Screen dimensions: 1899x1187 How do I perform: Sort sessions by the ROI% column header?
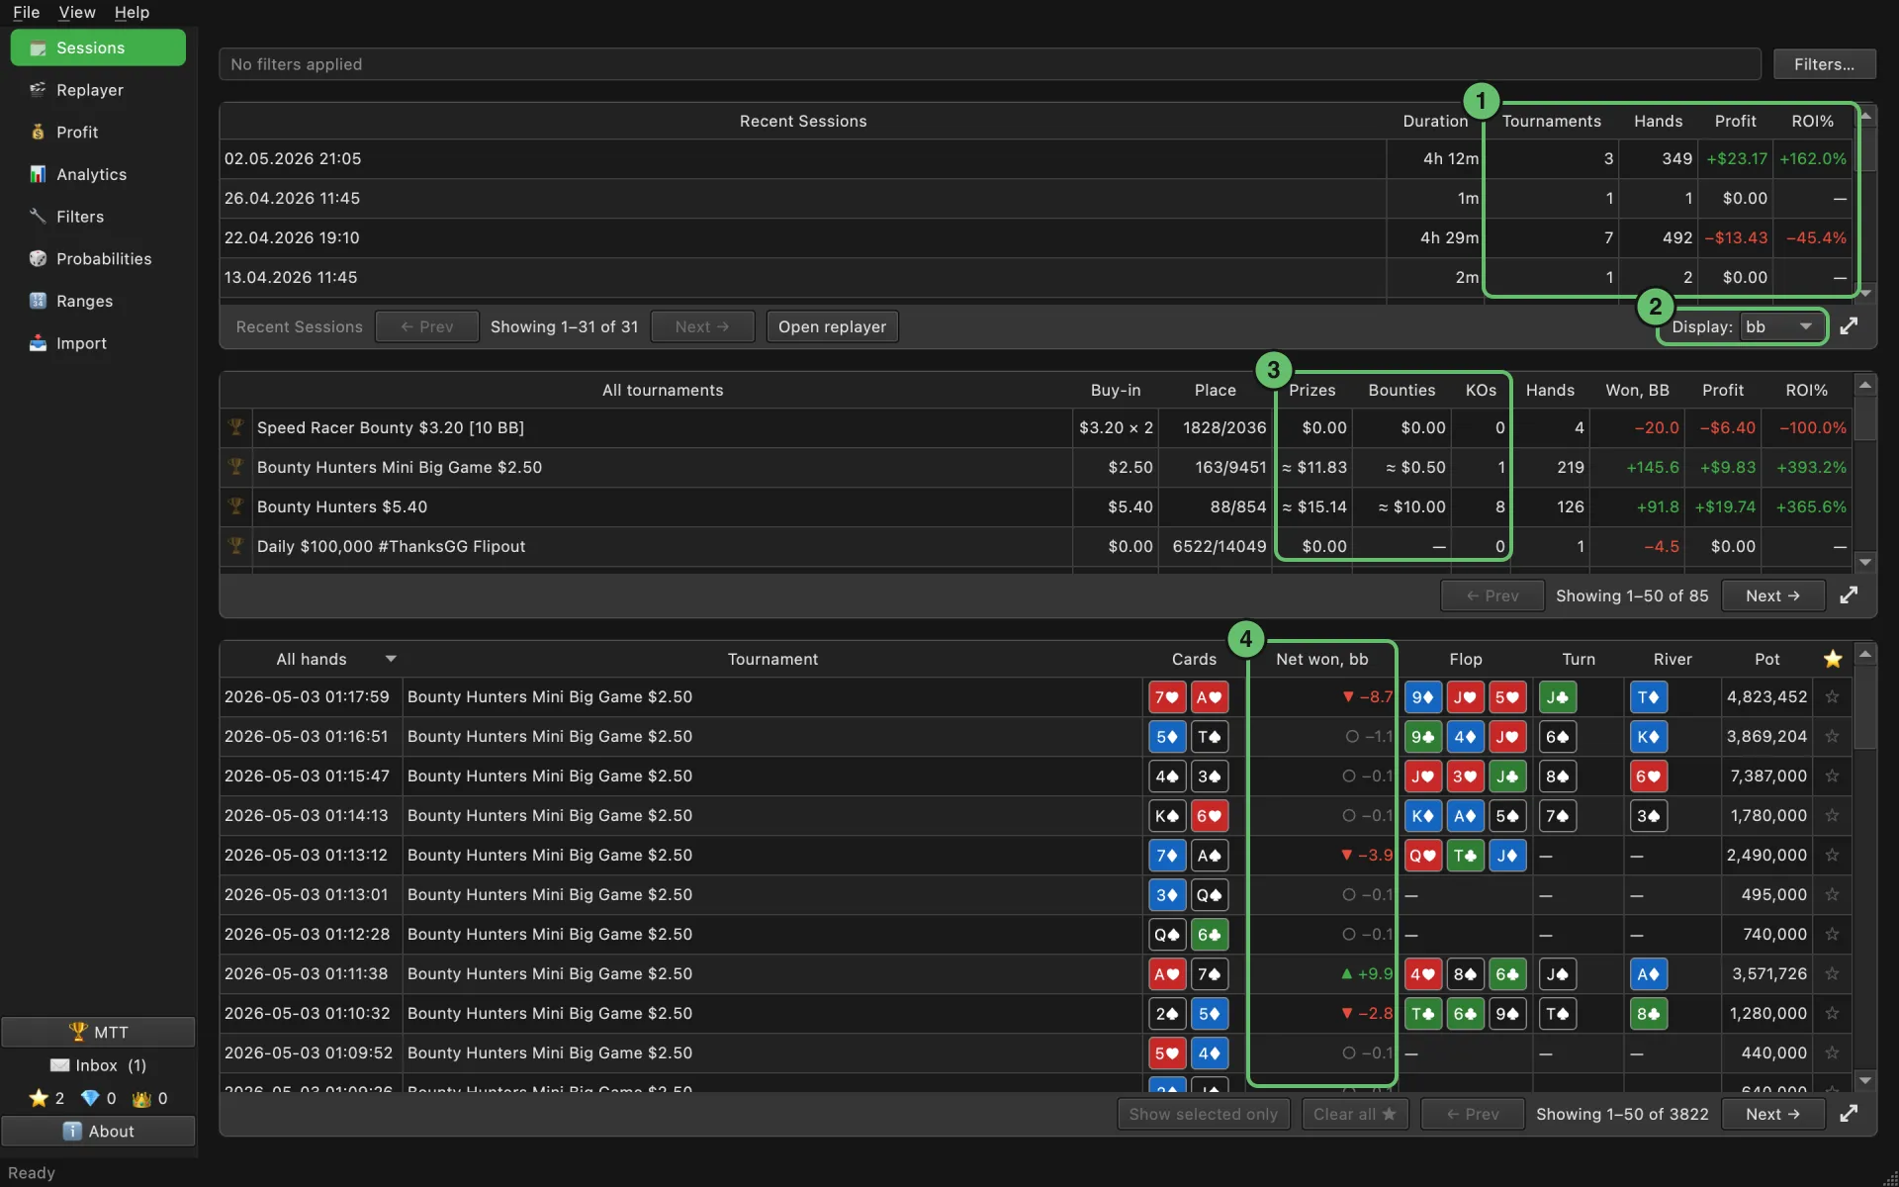pyautogui.click(x=1812, y=121)
